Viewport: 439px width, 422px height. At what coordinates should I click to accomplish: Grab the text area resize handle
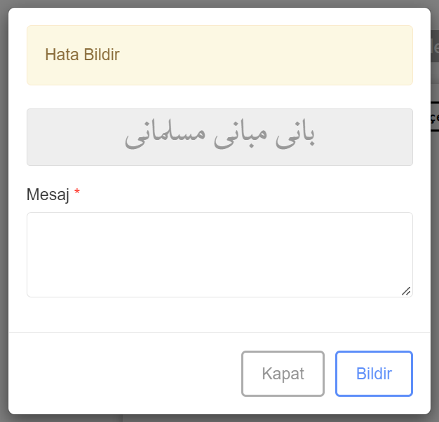[x=406, y=290]
